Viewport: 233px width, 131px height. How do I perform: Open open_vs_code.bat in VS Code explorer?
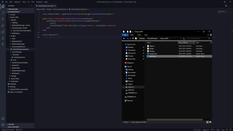16,92
